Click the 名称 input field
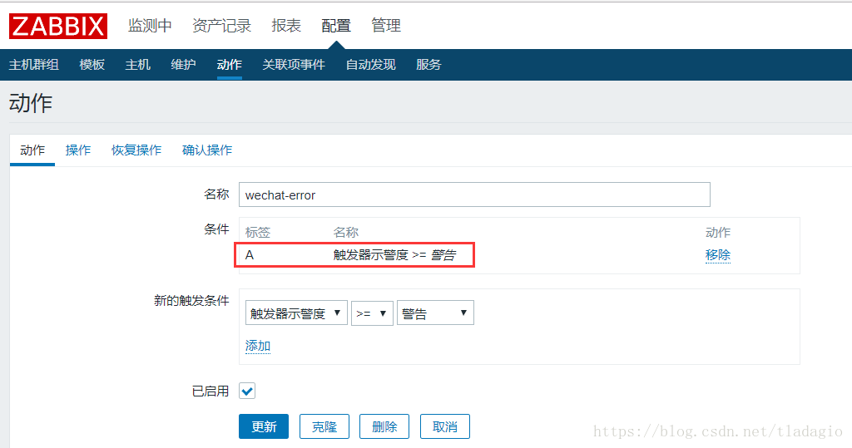This screenshot has width=852, height=448. (x=473, y=195)
